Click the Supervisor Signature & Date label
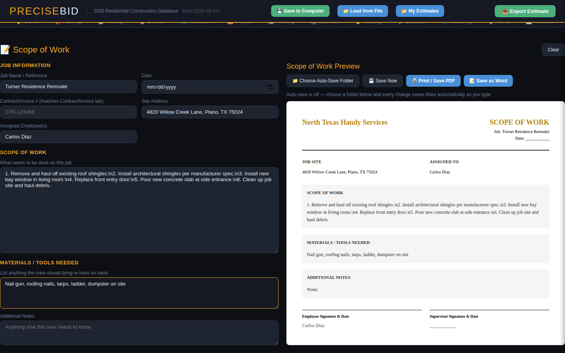 tap(454, 317)
